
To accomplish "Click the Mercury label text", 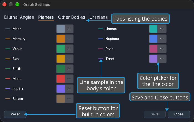I will [19, 39].
